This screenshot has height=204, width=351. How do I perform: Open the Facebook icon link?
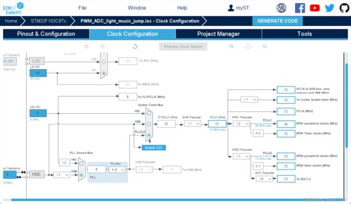[x=300, y=8]
